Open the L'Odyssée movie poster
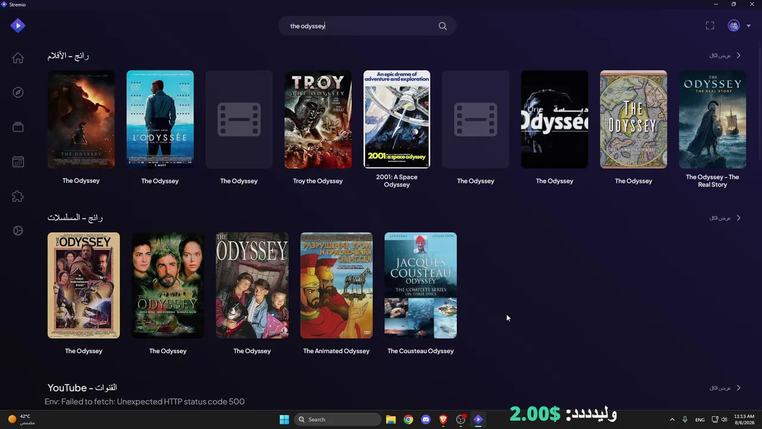 point(160,119)
